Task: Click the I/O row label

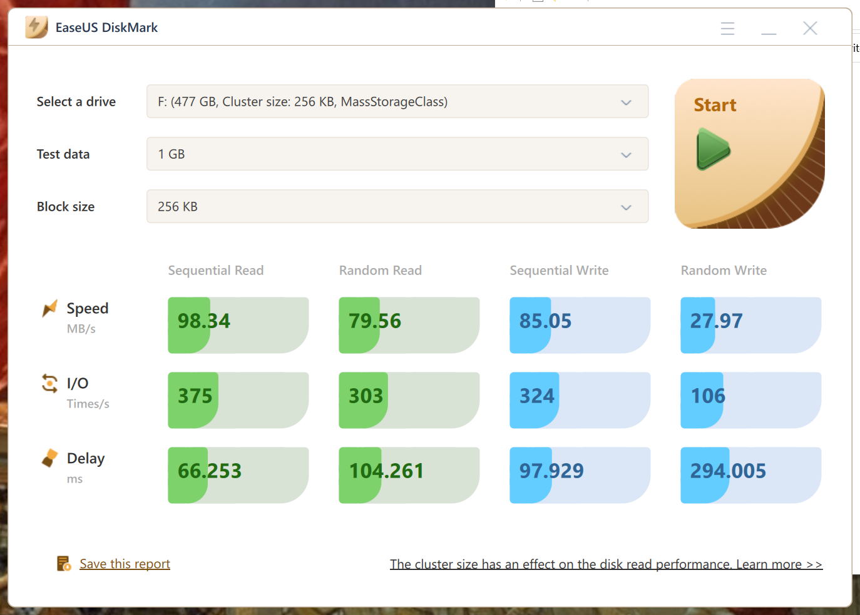Action: [78, 383]
